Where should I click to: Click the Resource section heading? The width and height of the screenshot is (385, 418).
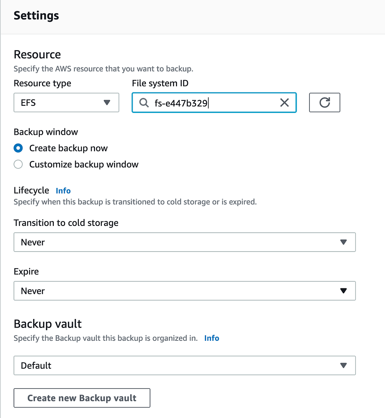tap(37, 54)
